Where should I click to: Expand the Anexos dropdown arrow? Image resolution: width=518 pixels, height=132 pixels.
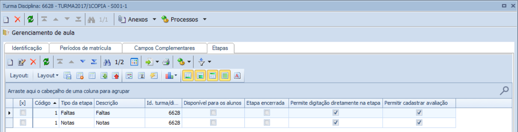coord(154,20)
